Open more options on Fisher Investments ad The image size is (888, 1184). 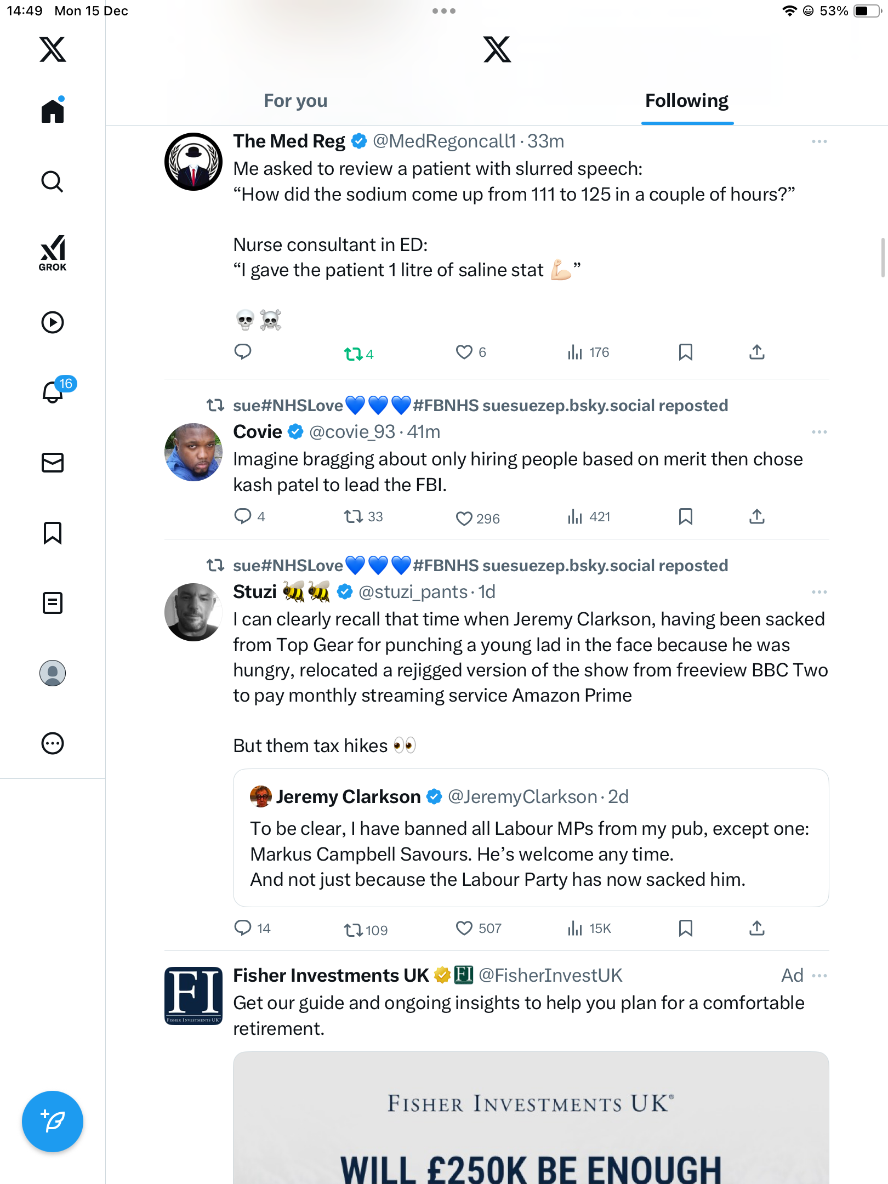pyautogui.click(x=819, y=976)
